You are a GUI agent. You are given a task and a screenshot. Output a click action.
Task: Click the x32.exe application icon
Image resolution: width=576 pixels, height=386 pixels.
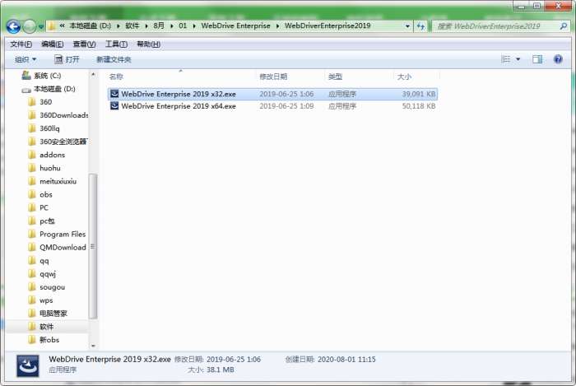[114, 94]
